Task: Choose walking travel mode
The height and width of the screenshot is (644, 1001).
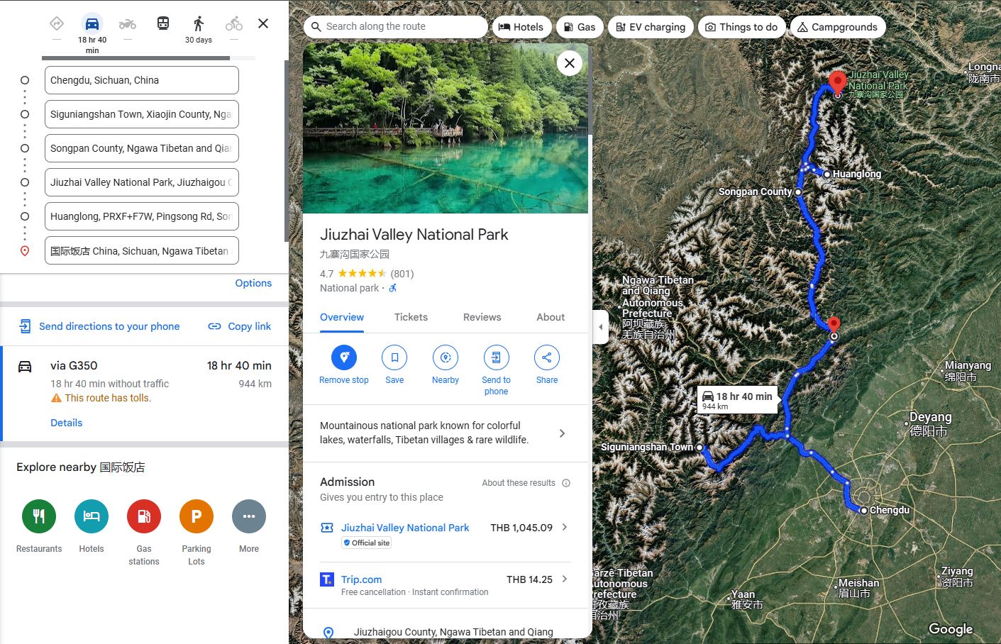Action: coord(199,23)
